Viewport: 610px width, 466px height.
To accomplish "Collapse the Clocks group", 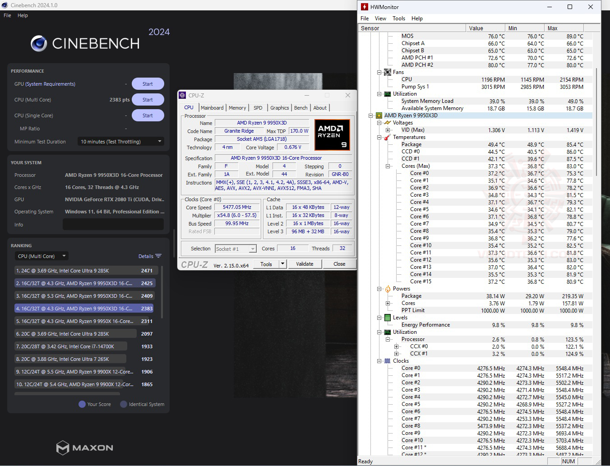I will pyautogui.click(x=379, y=361).
